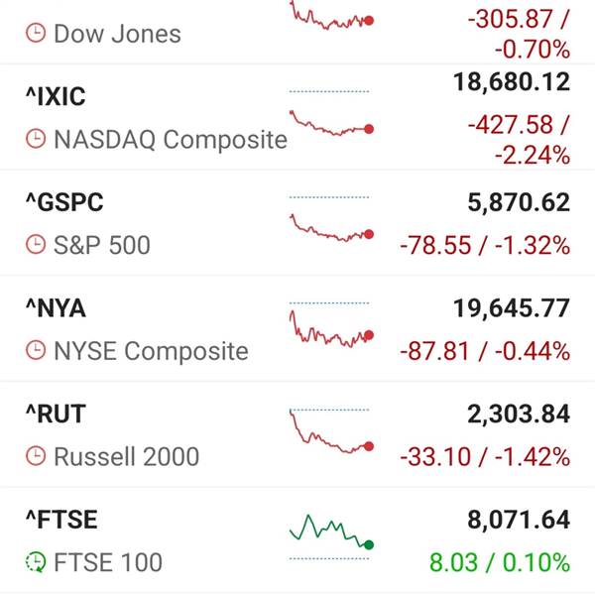
Task: Select the ^NYA ticker symbol
Action: pos(56,308)
